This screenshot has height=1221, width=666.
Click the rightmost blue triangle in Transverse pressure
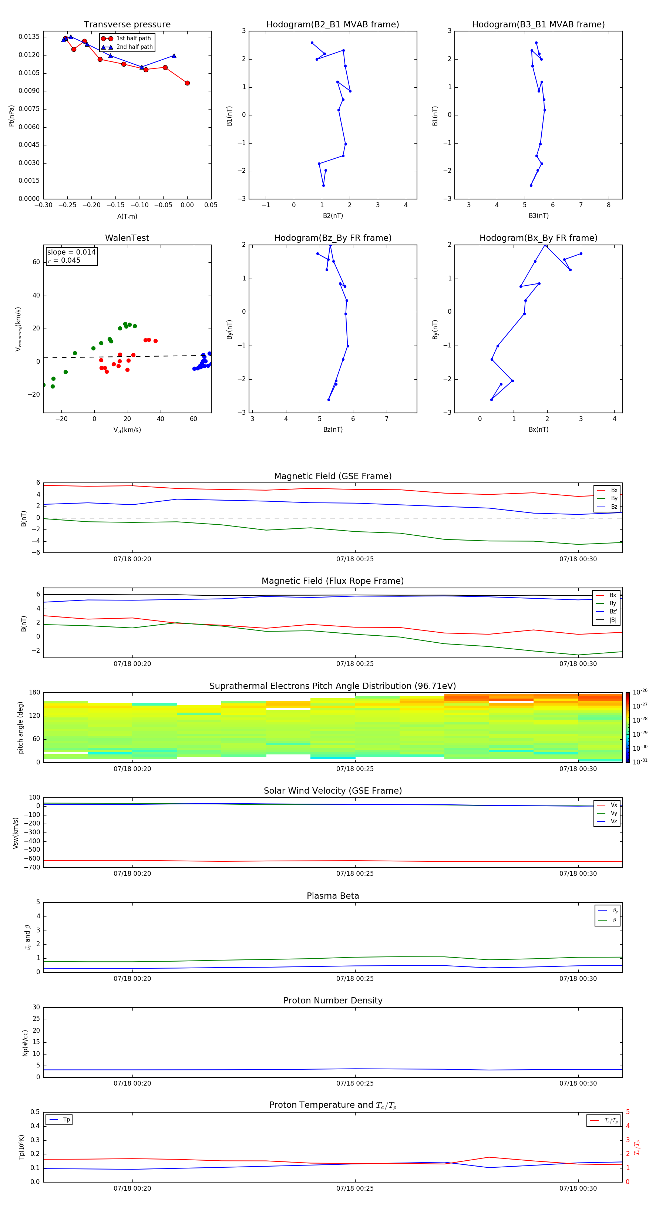coord(174,56)
